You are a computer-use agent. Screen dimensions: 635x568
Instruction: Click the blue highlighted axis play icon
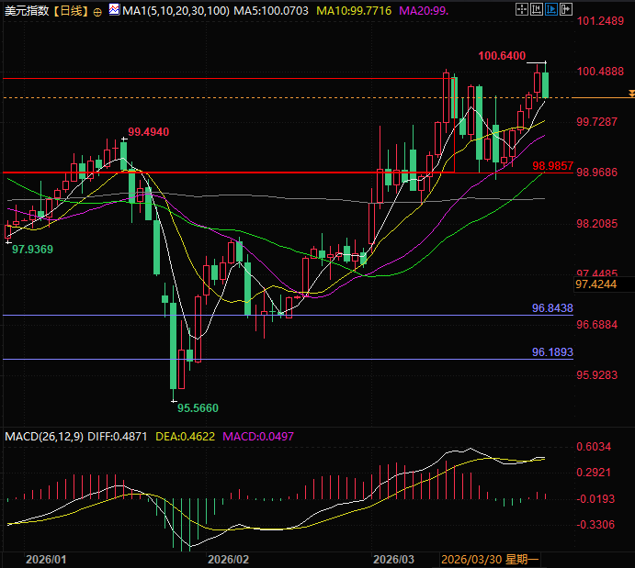tap(550, 9)
